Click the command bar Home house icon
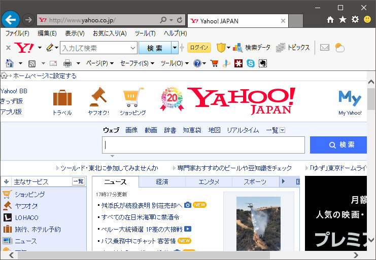 coord(10,63)
